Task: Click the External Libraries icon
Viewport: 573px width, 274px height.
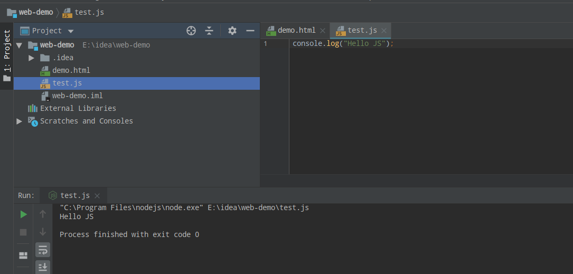Action: [x=33, y=108]
